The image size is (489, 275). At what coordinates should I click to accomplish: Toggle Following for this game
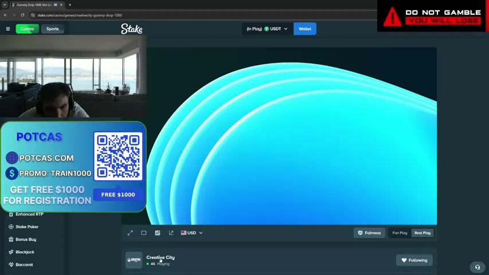(414, 260)
